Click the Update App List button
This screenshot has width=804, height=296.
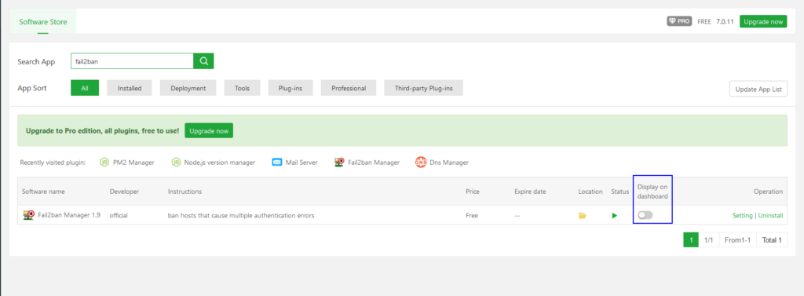(758, 89)
